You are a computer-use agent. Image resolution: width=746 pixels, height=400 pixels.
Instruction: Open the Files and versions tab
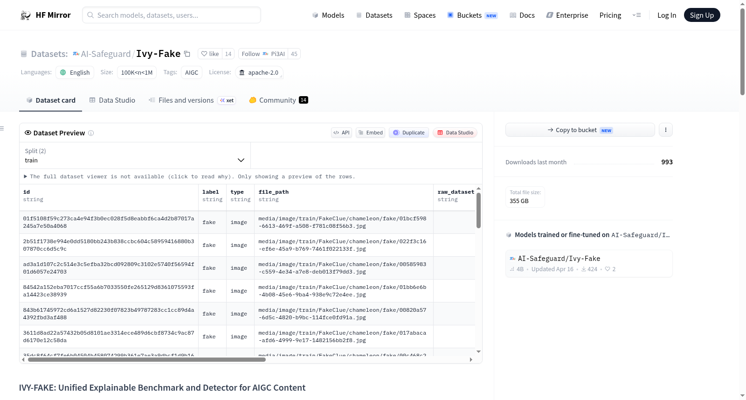coord(192,100)
